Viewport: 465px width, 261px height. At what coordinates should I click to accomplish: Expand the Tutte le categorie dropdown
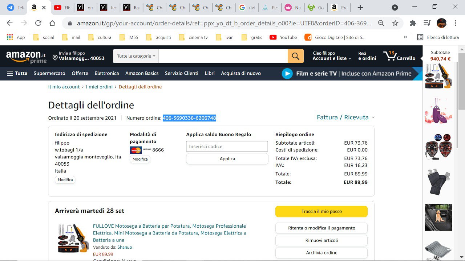coord(136,56)
